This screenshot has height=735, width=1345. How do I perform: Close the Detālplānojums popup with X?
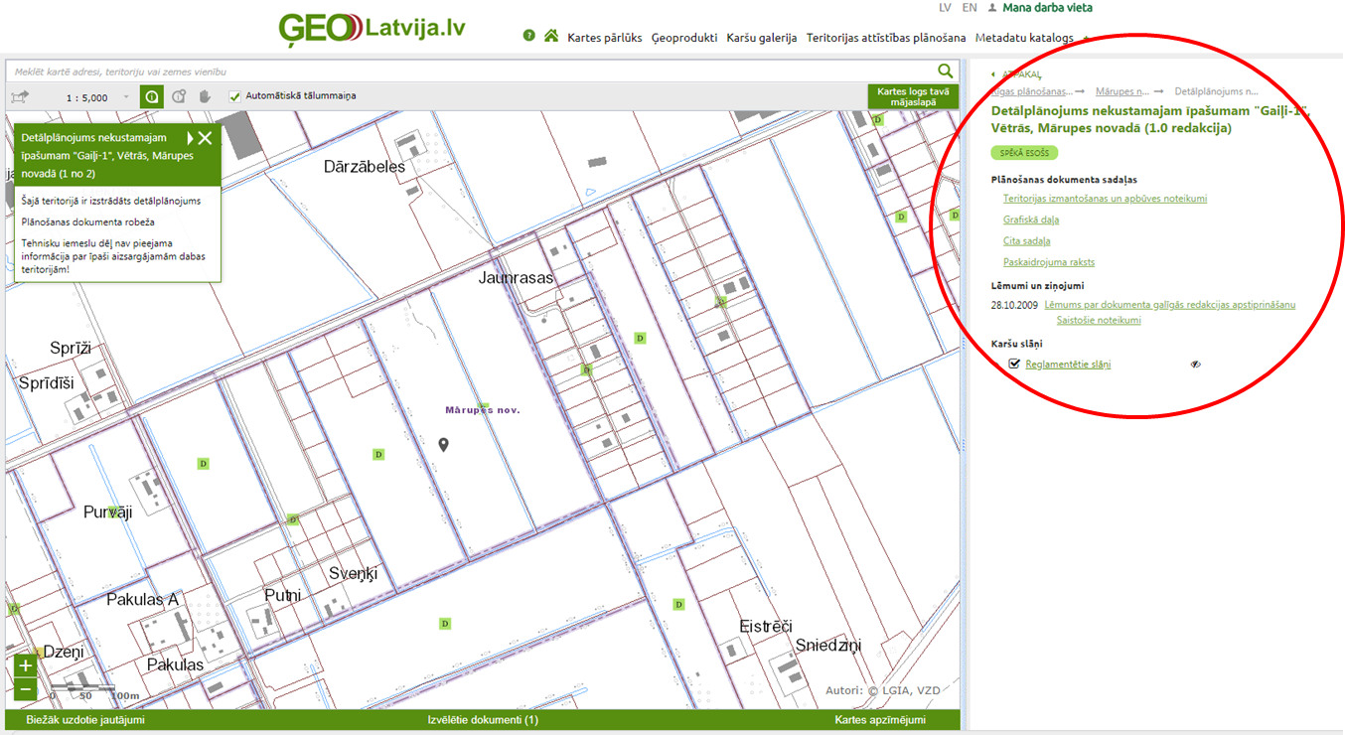(206, 138)
